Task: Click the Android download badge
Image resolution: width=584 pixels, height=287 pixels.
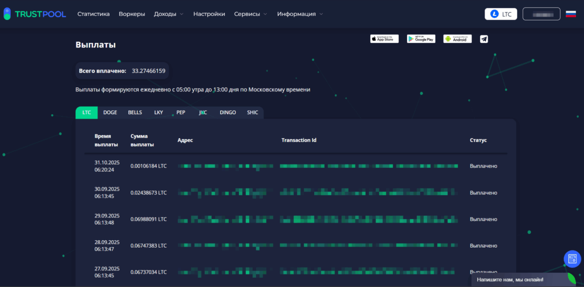Action: tap(457, 39)
